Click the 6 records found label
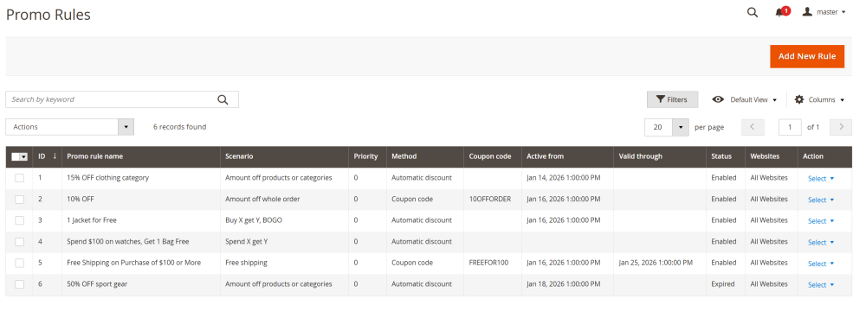Image resolution: width=866 pixels, height=318 pixels. 179,127
